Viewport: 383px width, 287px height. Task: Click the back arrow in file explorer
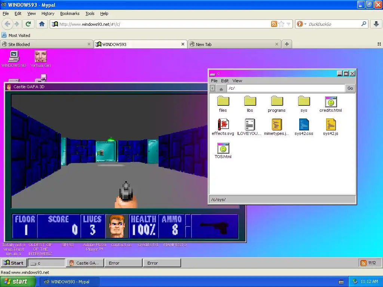[x=212, y=88]
